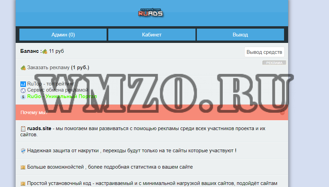Viewport: 329px width, 187px height.
Task: Click the money icon next to Баланс
Action: click(45, 51)
